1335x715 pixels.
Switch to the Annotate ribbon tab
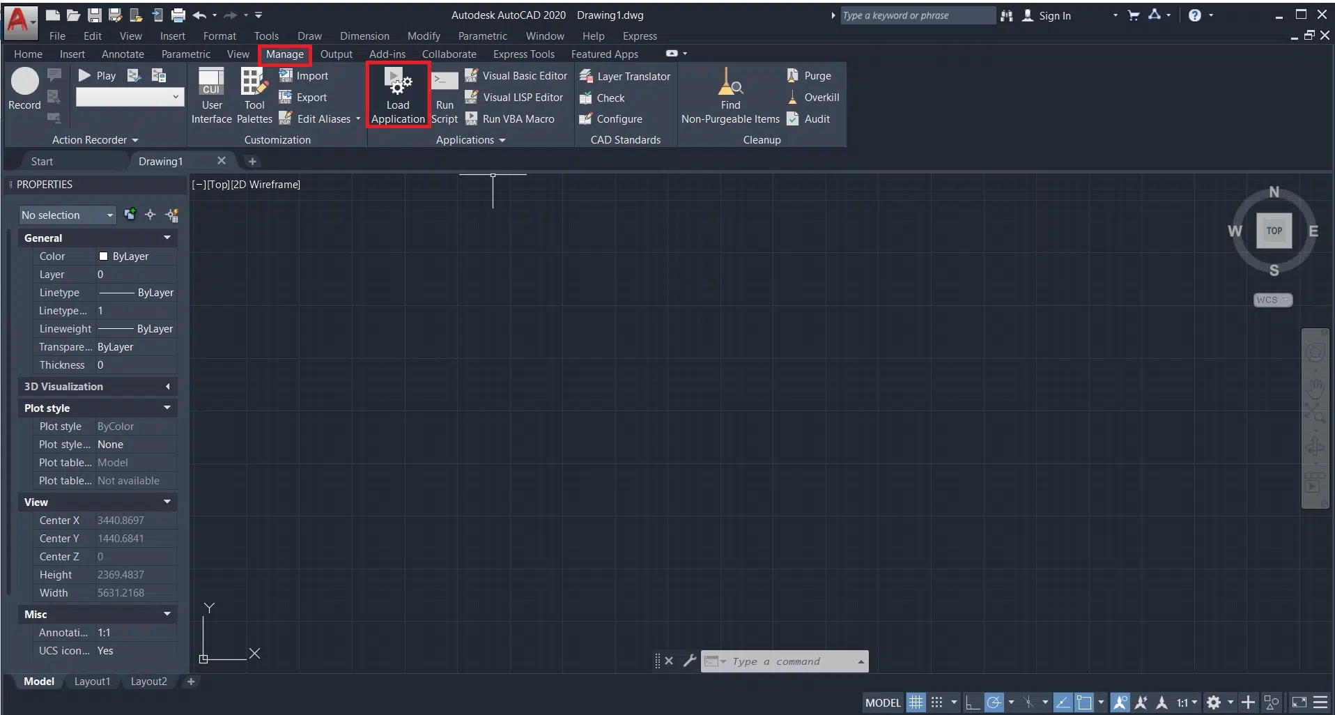pyautogui.click(x=123, y=54)
